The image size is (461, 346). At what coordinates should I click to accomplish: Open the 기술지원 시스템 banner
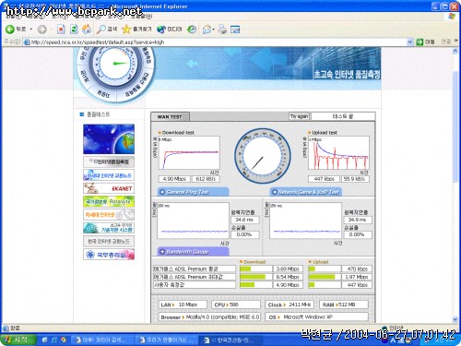pos(109,228)
